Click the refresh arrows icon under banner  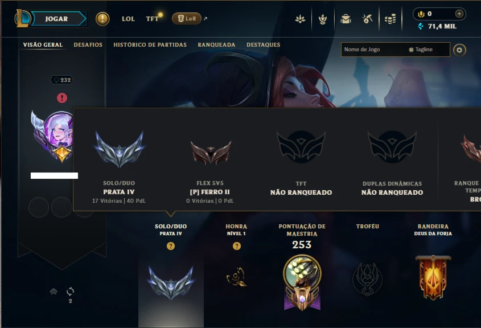[70, 291]
